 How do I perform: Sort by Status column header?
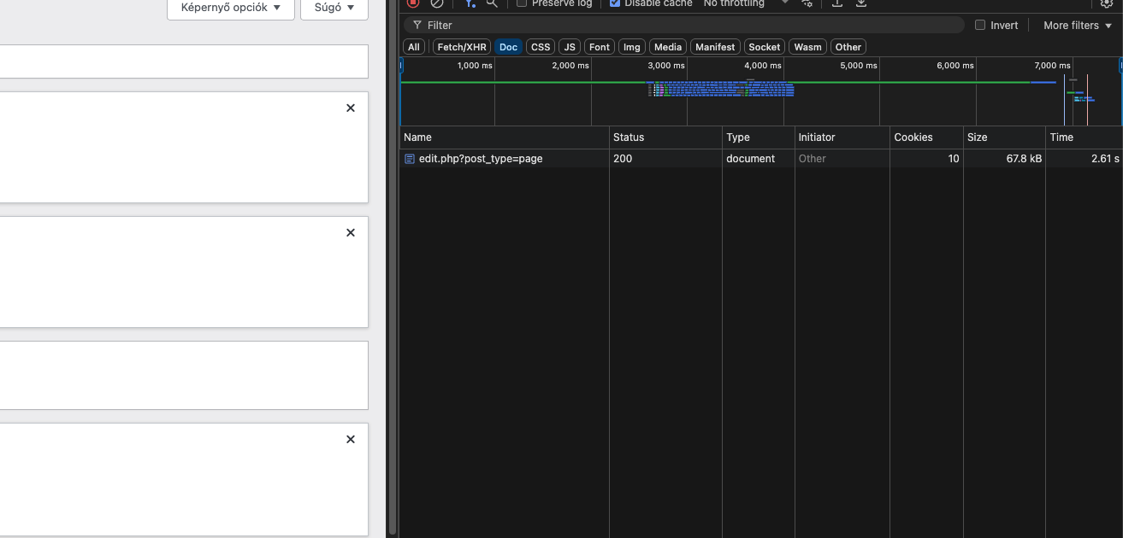665,137
